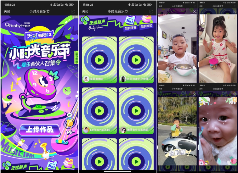
Task: Tap Wi-Fi status icon on record list screen
Action: coord(144,5)
